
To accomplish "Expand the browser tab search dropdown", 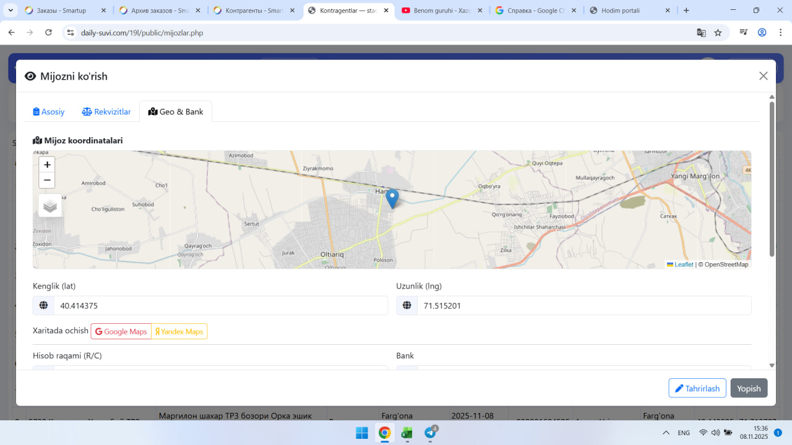I will (x=11, y=11).
